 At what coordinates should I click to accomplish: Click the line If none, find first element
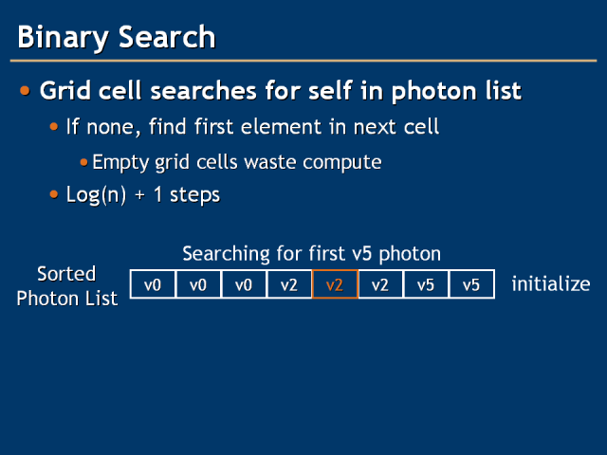point(251,126)
